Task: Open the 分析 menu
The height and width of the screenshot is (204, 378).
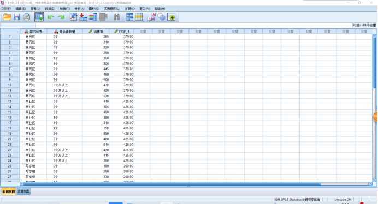Action: [x=79, y=9]
